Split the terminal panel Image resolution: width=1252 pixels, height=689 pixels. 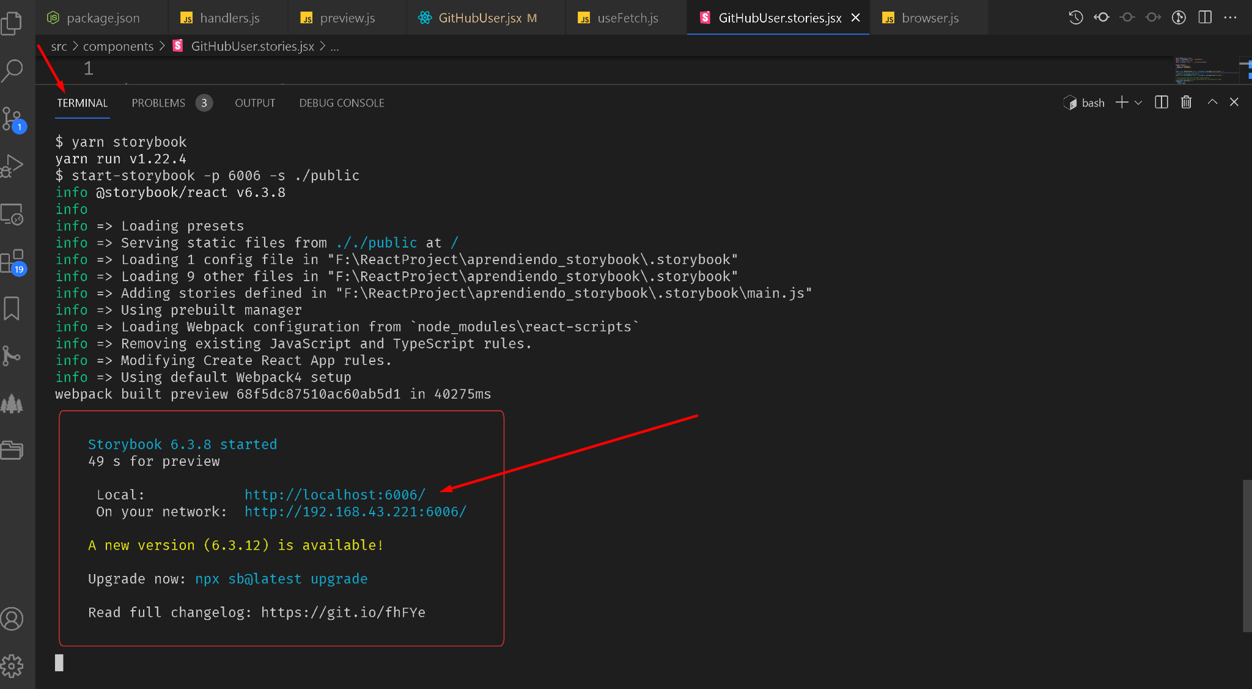coord(1162,103)
